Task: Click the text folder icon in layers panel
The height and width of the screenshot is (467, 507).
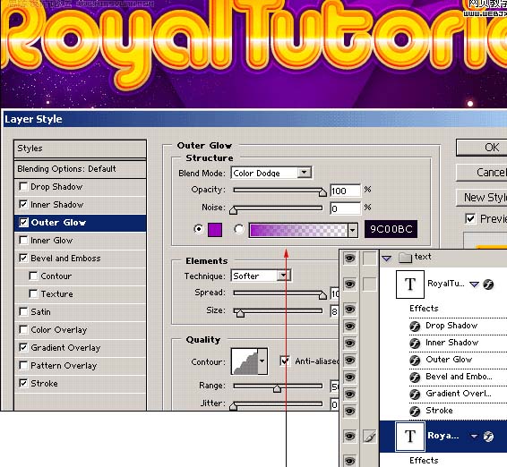Action: pos(405,258)
